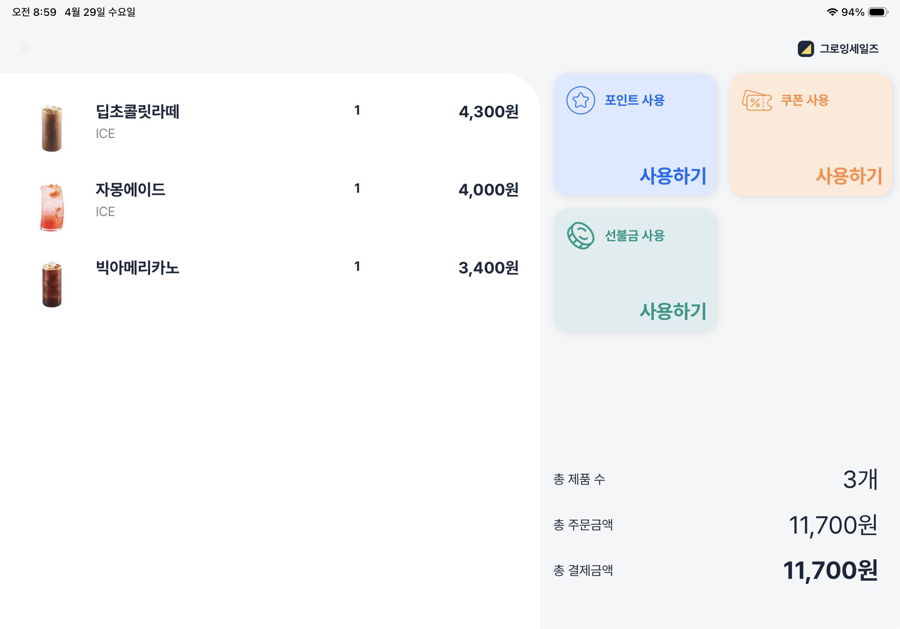Image resolution: width=900 pixels, height=629 pixels.
Task: Click the 그로잉세일즈 logo icon
Action: point(806,49)
